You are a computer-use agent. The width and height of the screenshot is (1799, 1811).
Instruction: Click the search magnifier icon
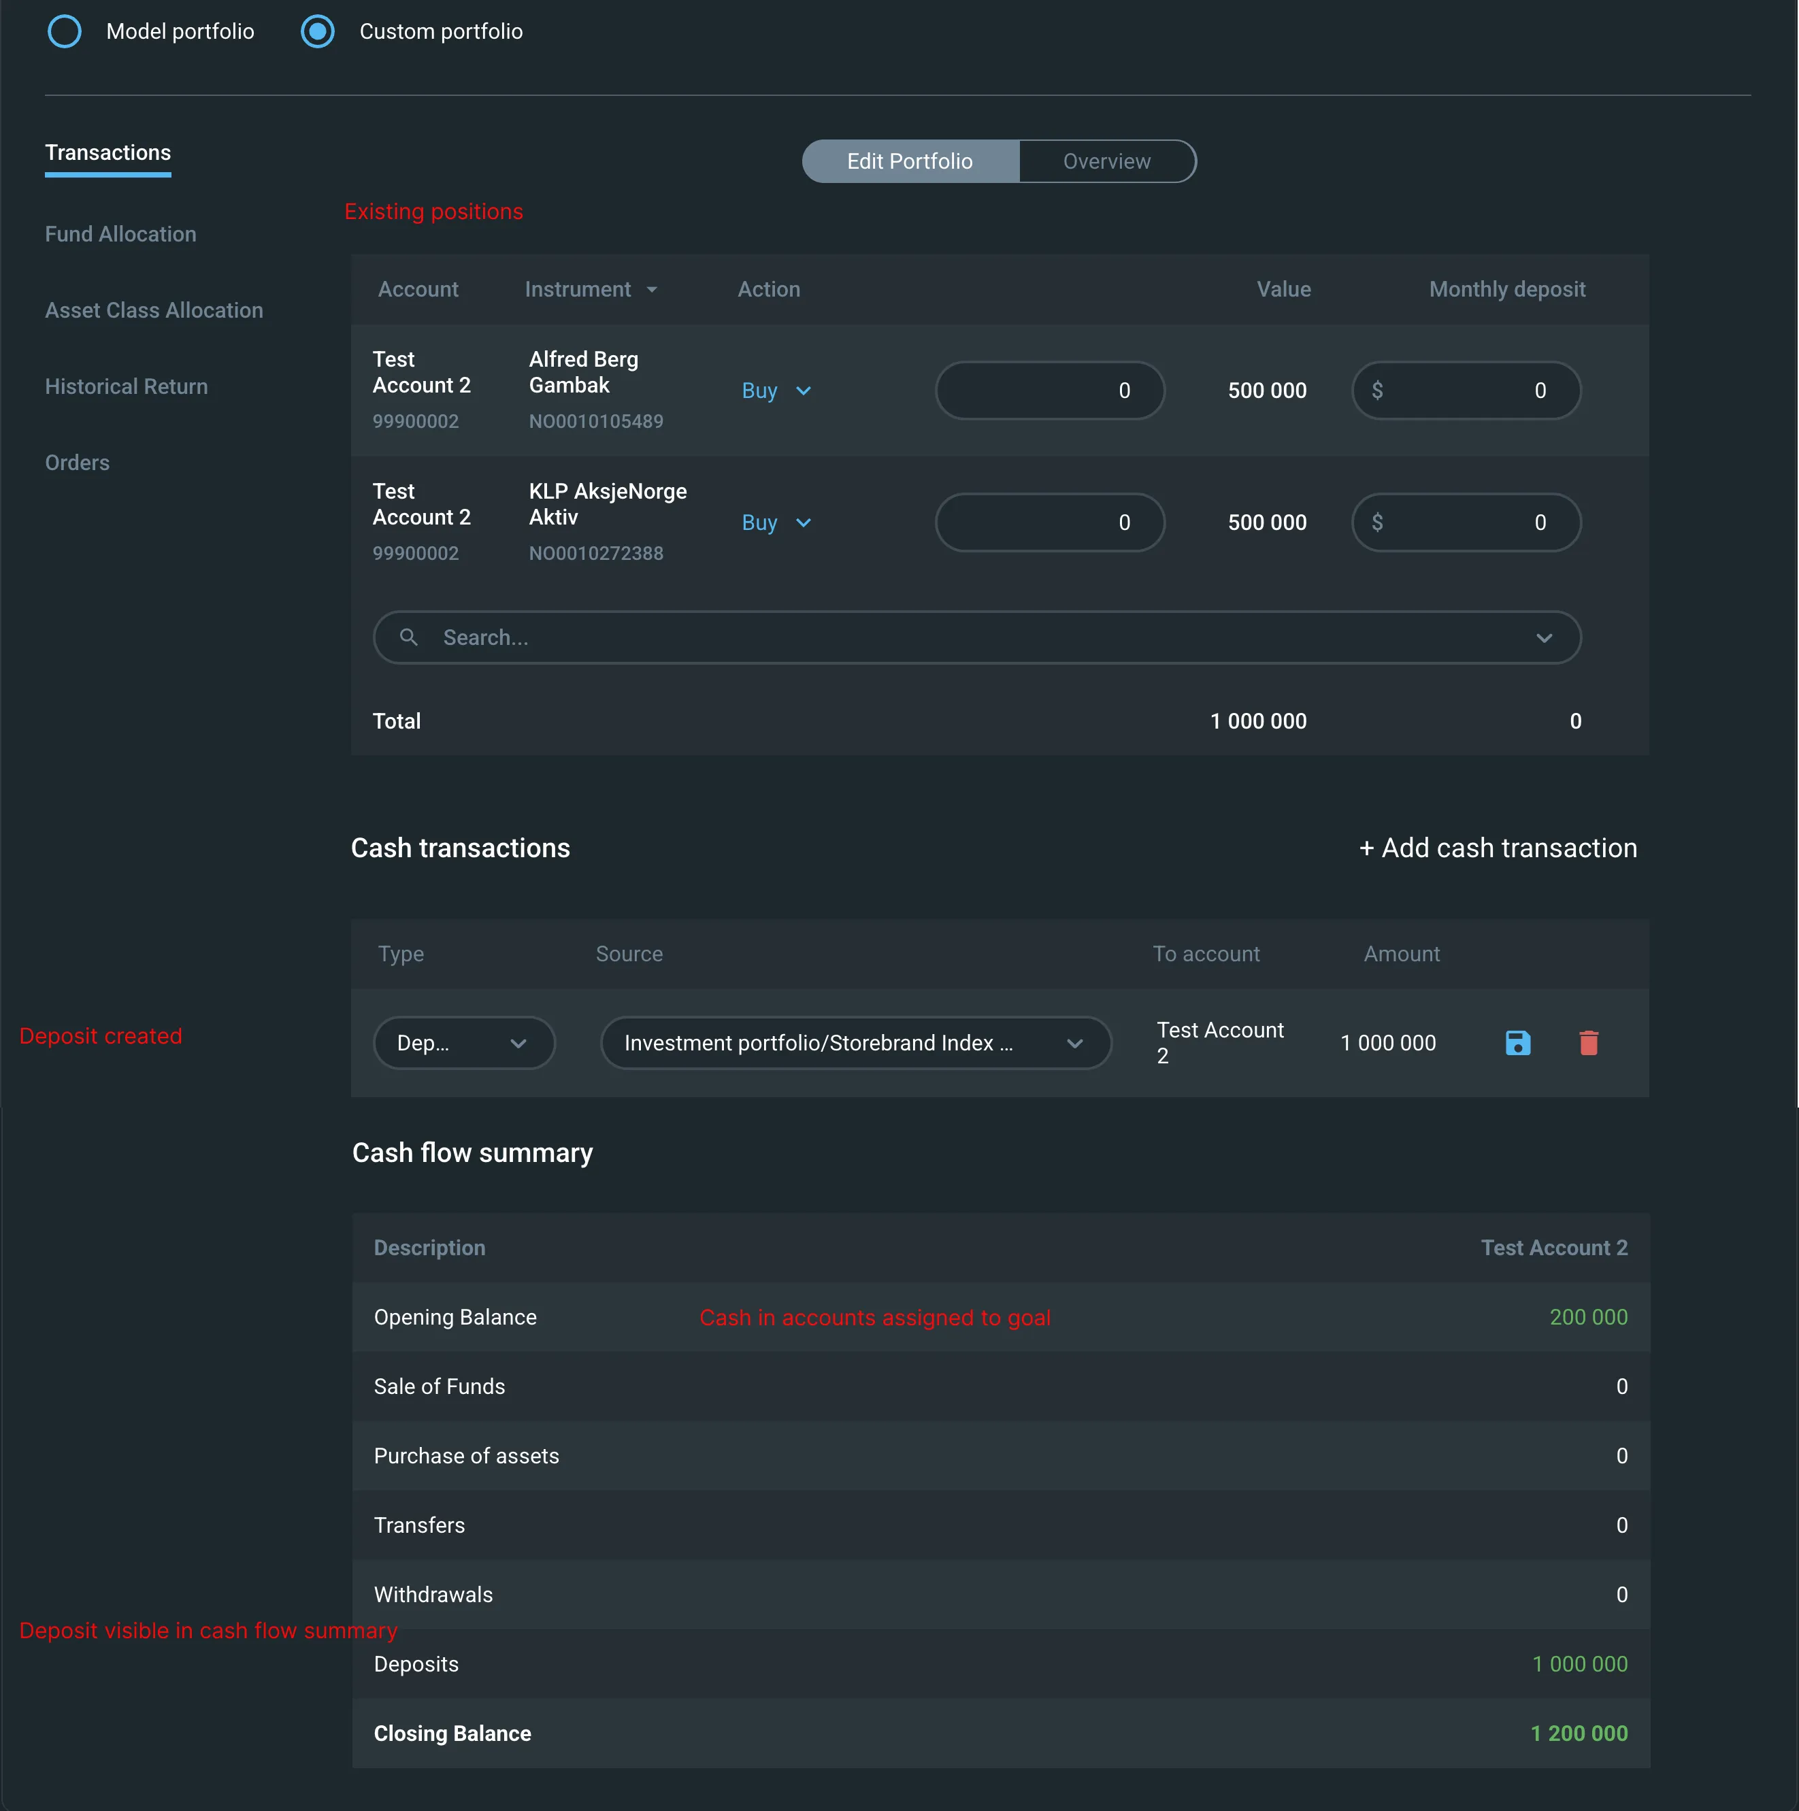[x=409, y=637]
